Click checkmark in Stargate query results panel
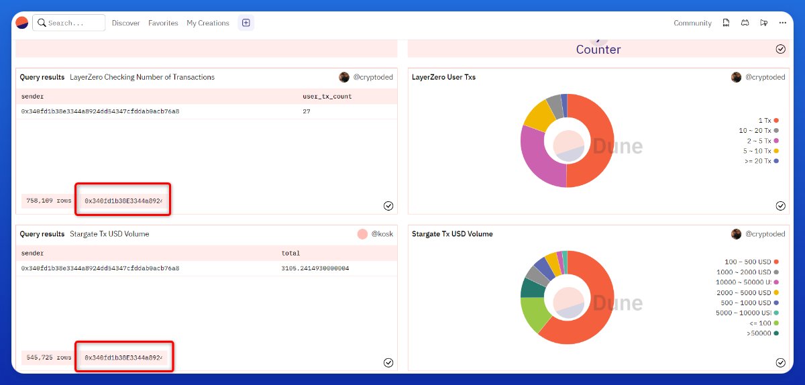 pyautogui.click(x=388, y=363)
